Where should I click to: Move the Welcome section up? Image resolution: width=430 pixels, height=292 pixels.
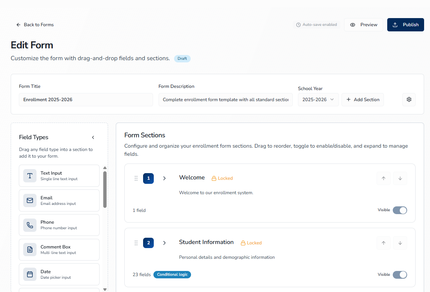coord(384,178)
